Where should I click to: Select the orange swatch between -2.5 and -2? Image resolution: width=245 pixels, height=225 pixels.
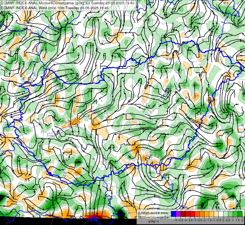202,214
